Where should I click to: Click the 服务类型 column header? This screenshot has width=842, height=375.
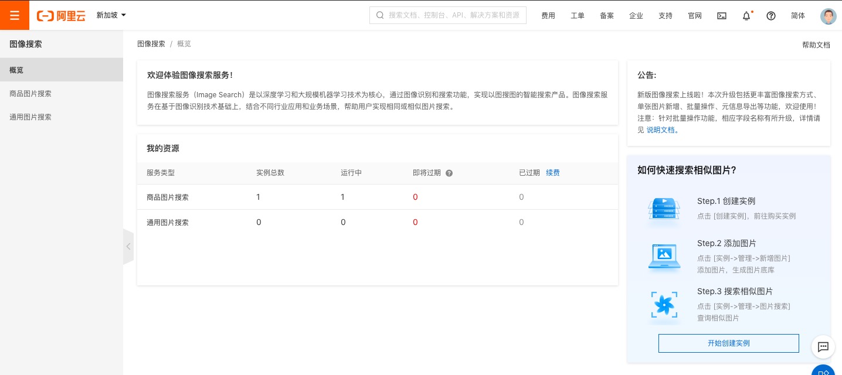[161, 173]
